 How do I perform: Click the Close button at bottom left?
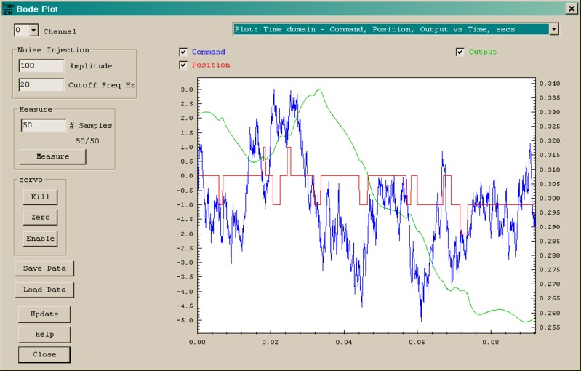point(44,354)
